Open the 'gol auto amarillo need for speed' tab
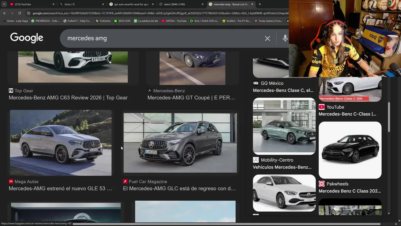Screen dimensions: 401x226 pos(131,4)
